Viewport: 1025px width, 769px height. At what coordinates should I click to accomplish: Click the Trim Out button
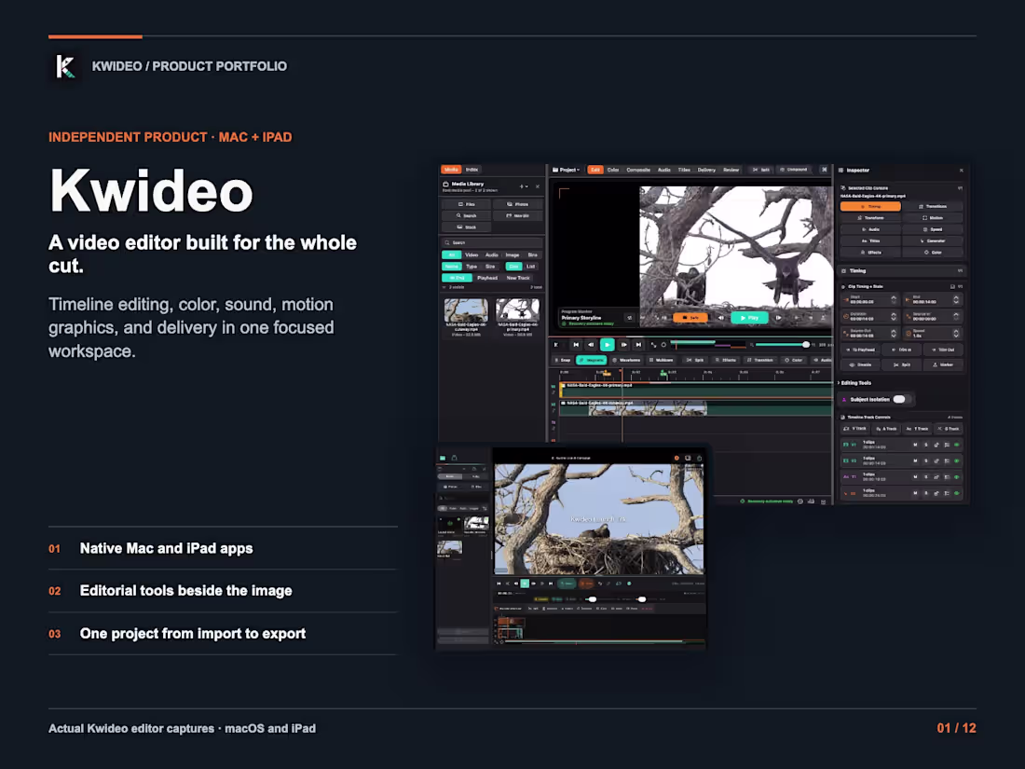coord(943,350)
